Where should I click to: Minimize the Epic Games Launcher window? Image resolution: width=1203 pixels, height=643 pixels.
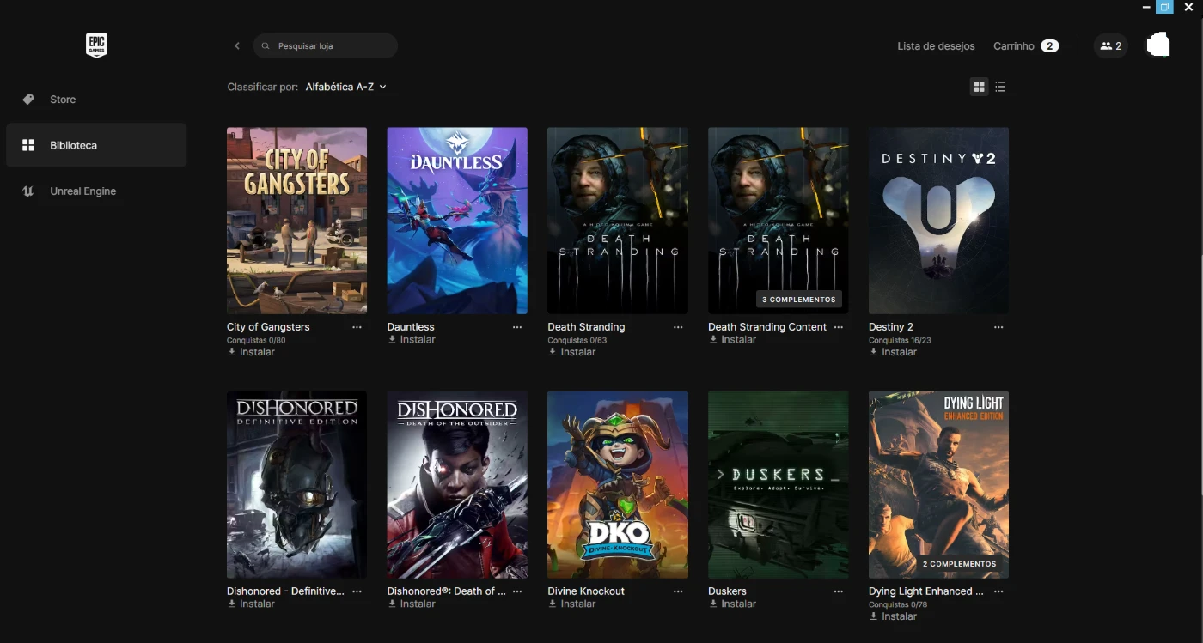coord(1146,7)
